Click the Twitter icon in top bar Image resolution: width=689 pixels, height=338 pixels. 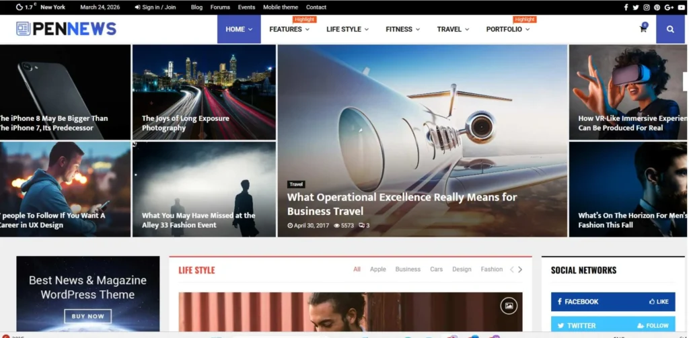click(636, 7)
